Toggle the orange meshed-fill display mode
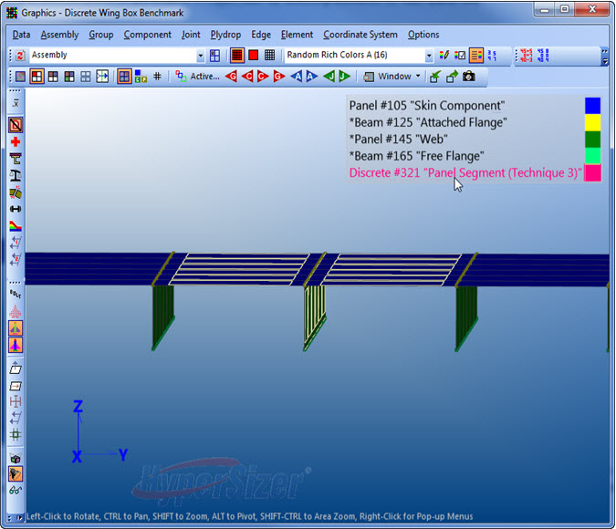The height and width of the screenshot is (529, 616). (x=237, y=56)
